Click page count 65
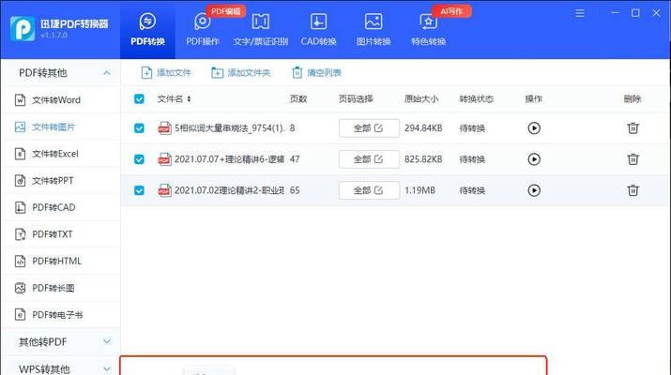Viewport: 671px width, 375px height. coord(295,190)
